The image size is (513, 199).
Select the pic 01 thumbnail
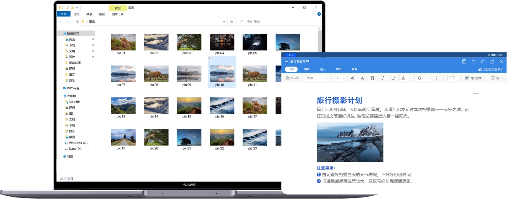(x=123, y=42)
